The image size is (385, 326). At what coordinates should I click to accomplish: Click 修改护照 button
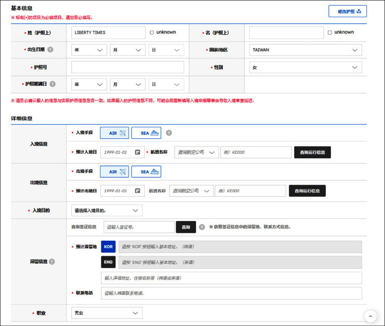(x=347, y=12)
